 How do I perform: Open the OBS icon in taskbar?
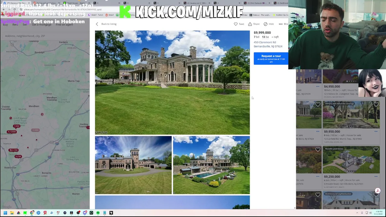78,213
